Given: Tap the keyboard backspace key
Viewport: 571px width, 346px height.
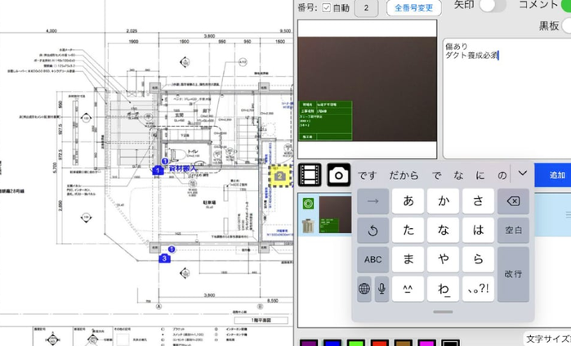Looking at the screenshot, I should tap(513, 201).
